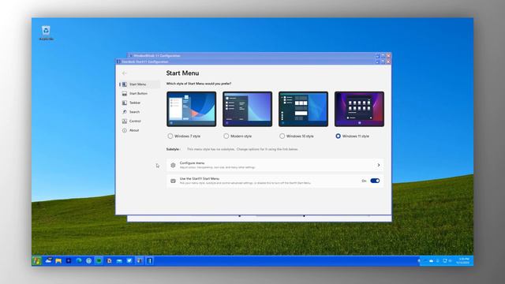Click the taskbar clock and date
Screen dimensions: 505x284
[464, 261]
